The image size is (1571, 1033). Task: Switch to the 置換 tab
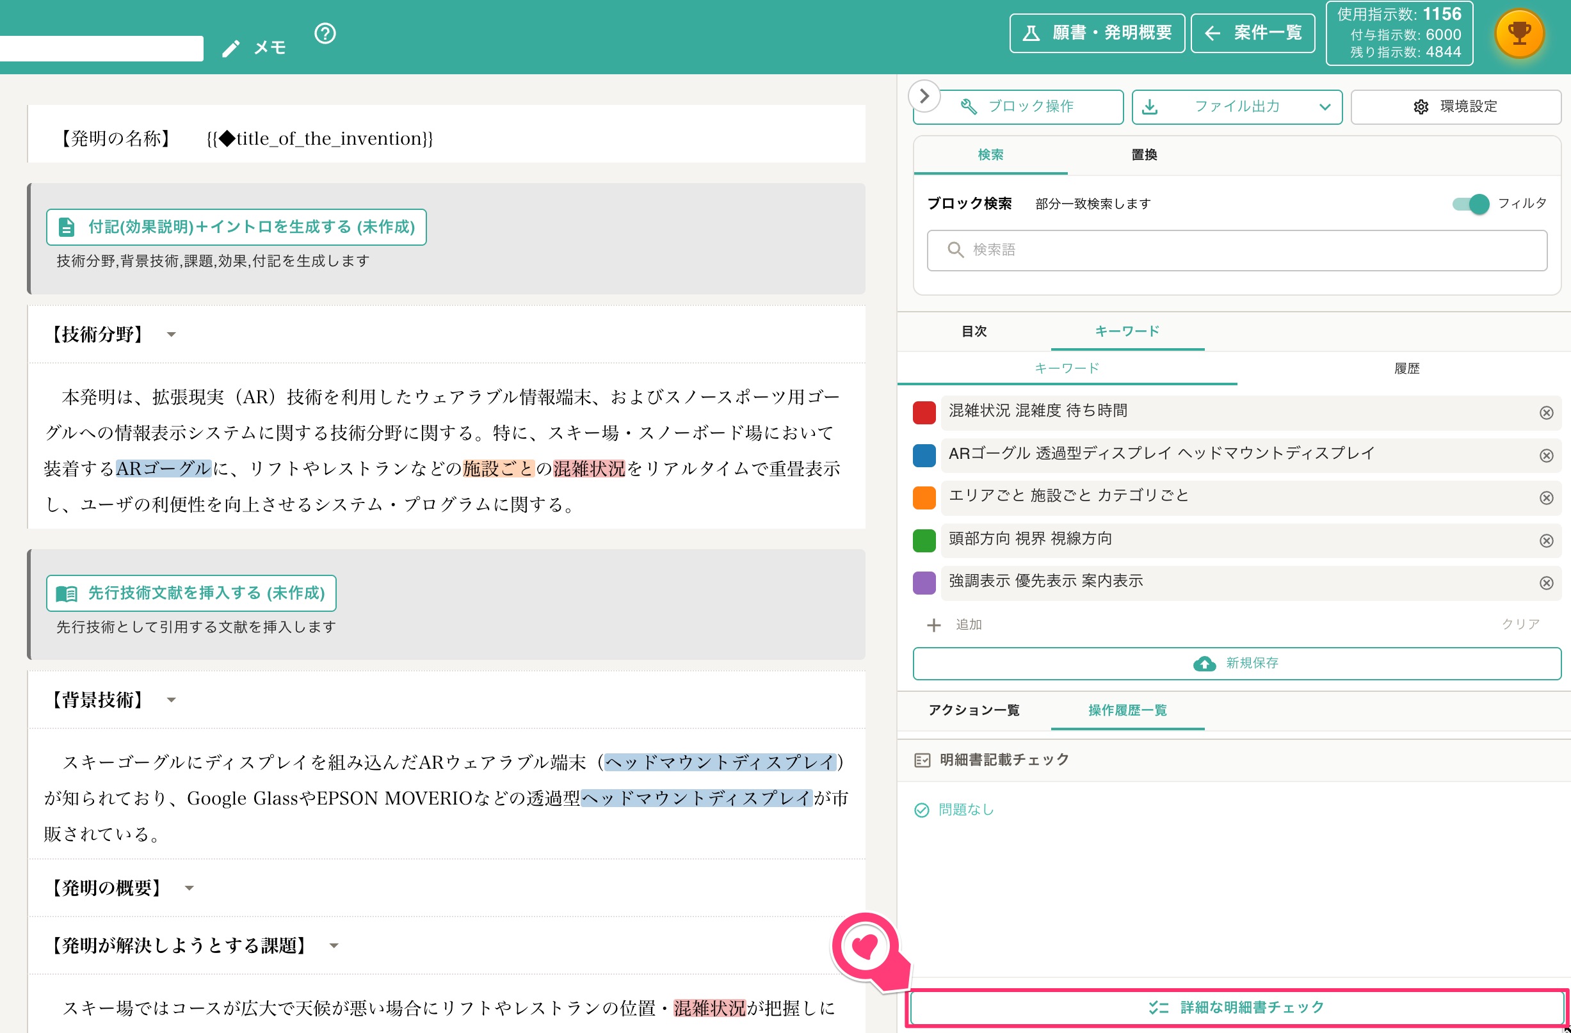pyautogui.click(x=1144, y=155)
